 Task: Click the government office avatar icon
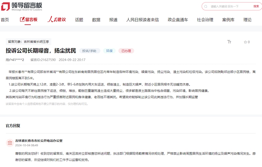click(x=10, y=143)
